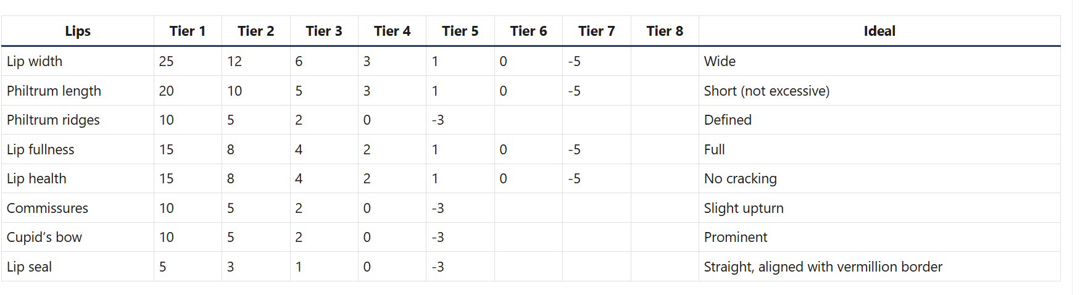This screenshot has height=295, width=1080.
Task: Click the Lip width Tier 1 value 25
Action: pyautogui.click(x=166, y=61)
